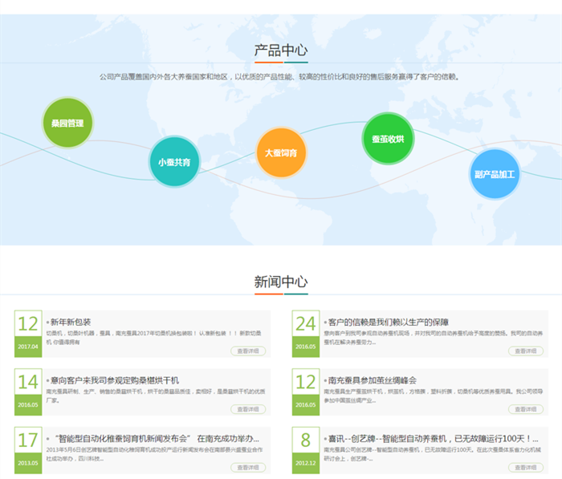This screenshot has height=479, width=562.
Task: Open the teal 小蚕共育 circle
Action: 173,161
